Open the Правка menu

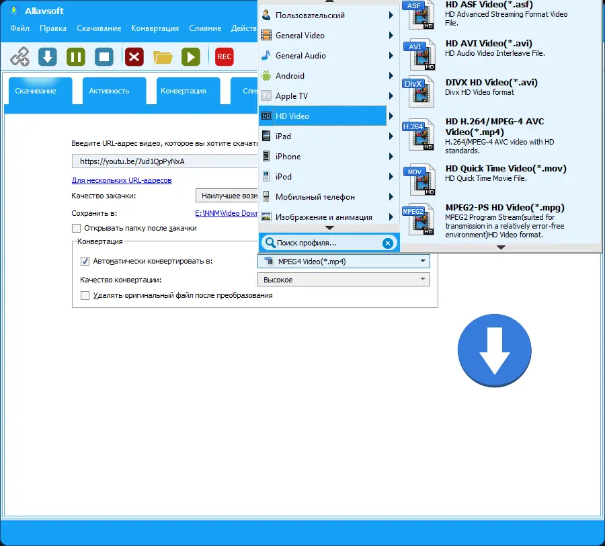click(x=53, y=29)
